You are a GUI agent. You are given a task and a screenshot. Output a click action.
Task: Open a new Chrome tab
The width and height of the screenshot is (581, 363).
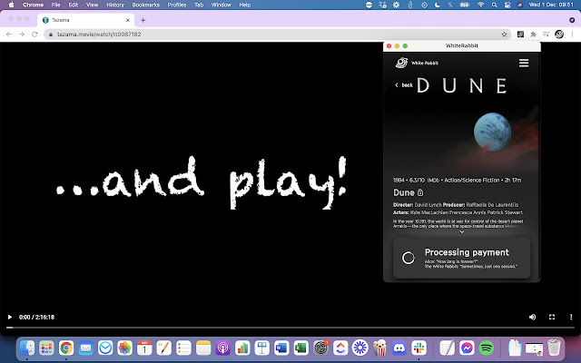(143, 20)
